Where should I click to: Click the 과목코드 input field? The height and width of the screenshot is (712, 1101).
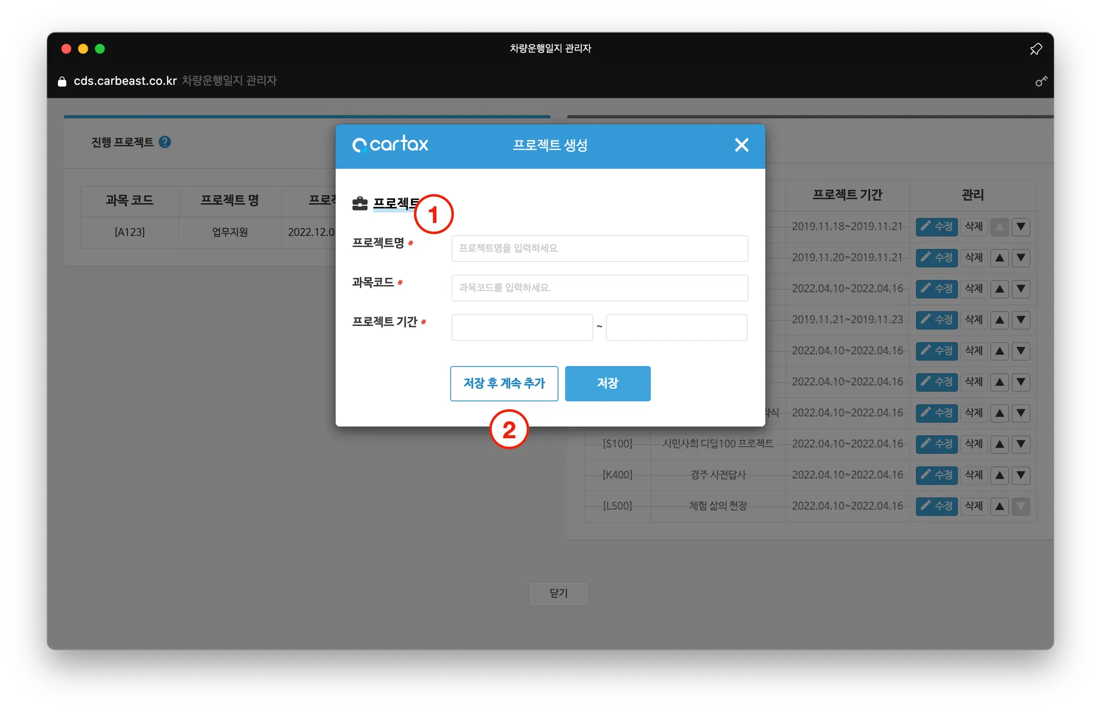(599, 288)
